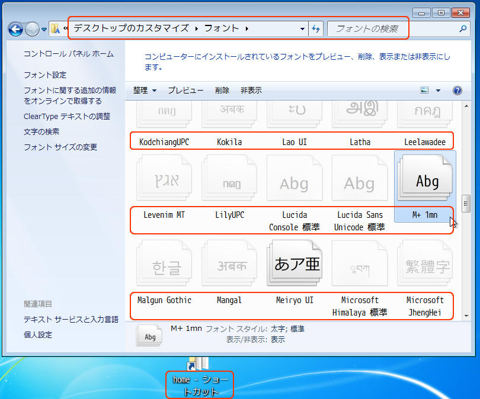480x399 pixels.
Task: Select the Levenim MT font icon
Action: click(164, 178)
